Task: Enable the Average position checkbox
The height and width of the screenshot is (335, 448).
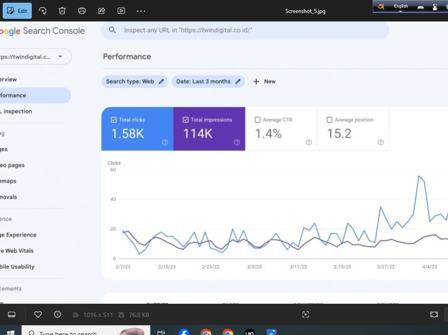Action: [329, 120]
